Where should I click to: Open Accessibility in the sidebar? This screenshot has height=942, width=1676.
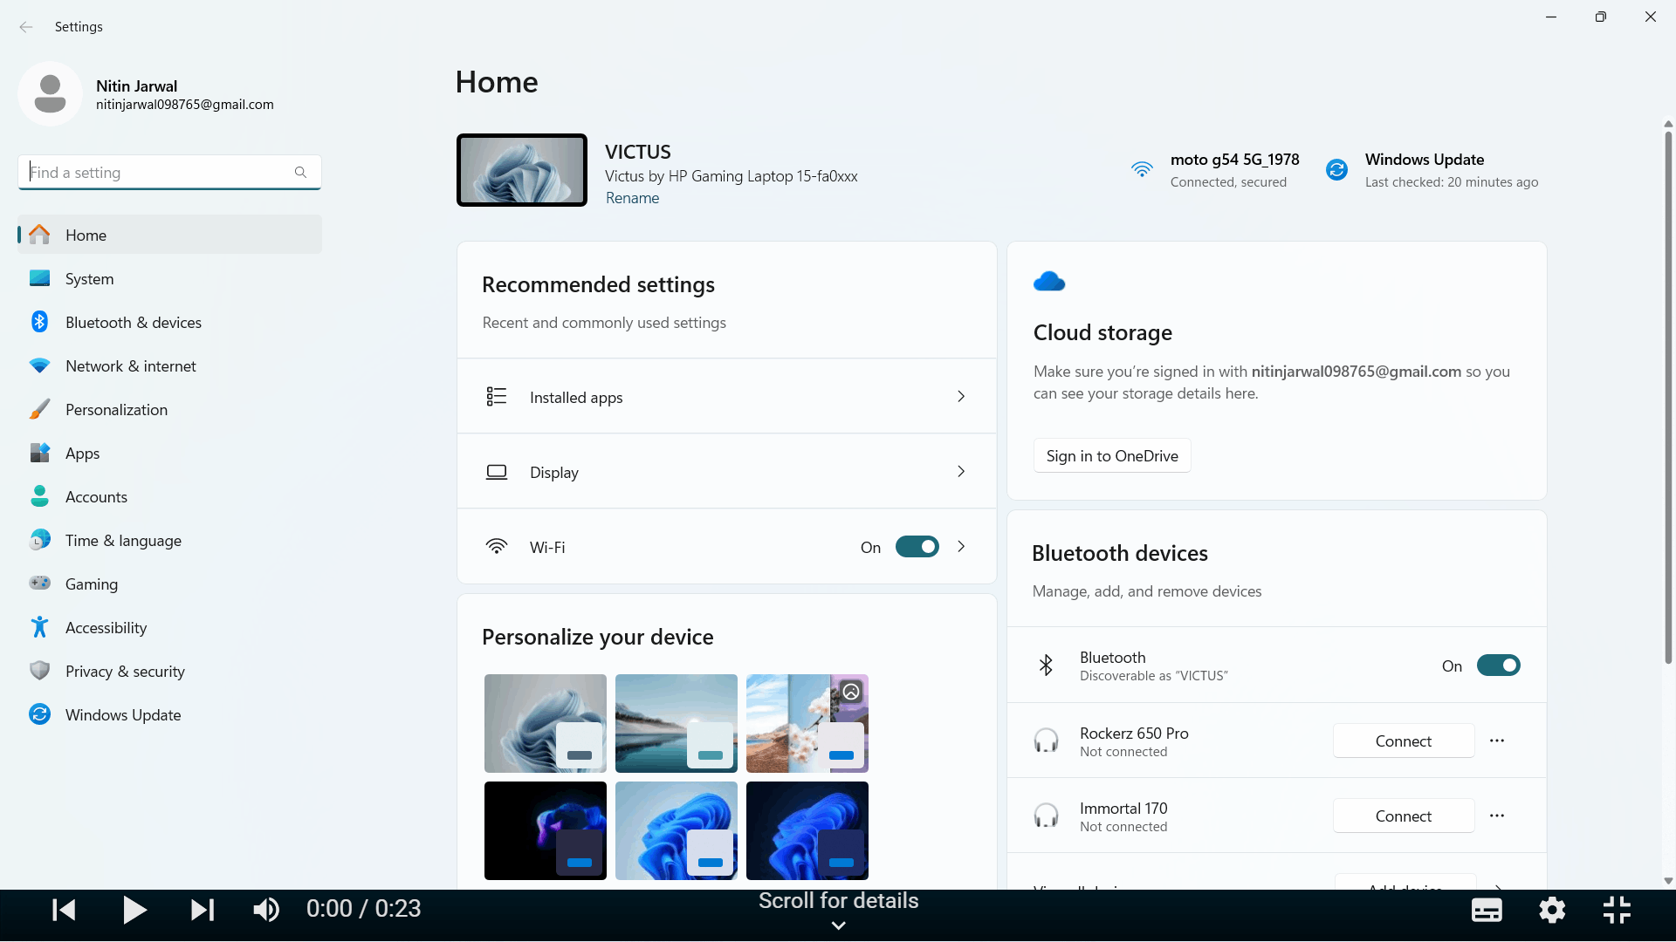(169, 628)
